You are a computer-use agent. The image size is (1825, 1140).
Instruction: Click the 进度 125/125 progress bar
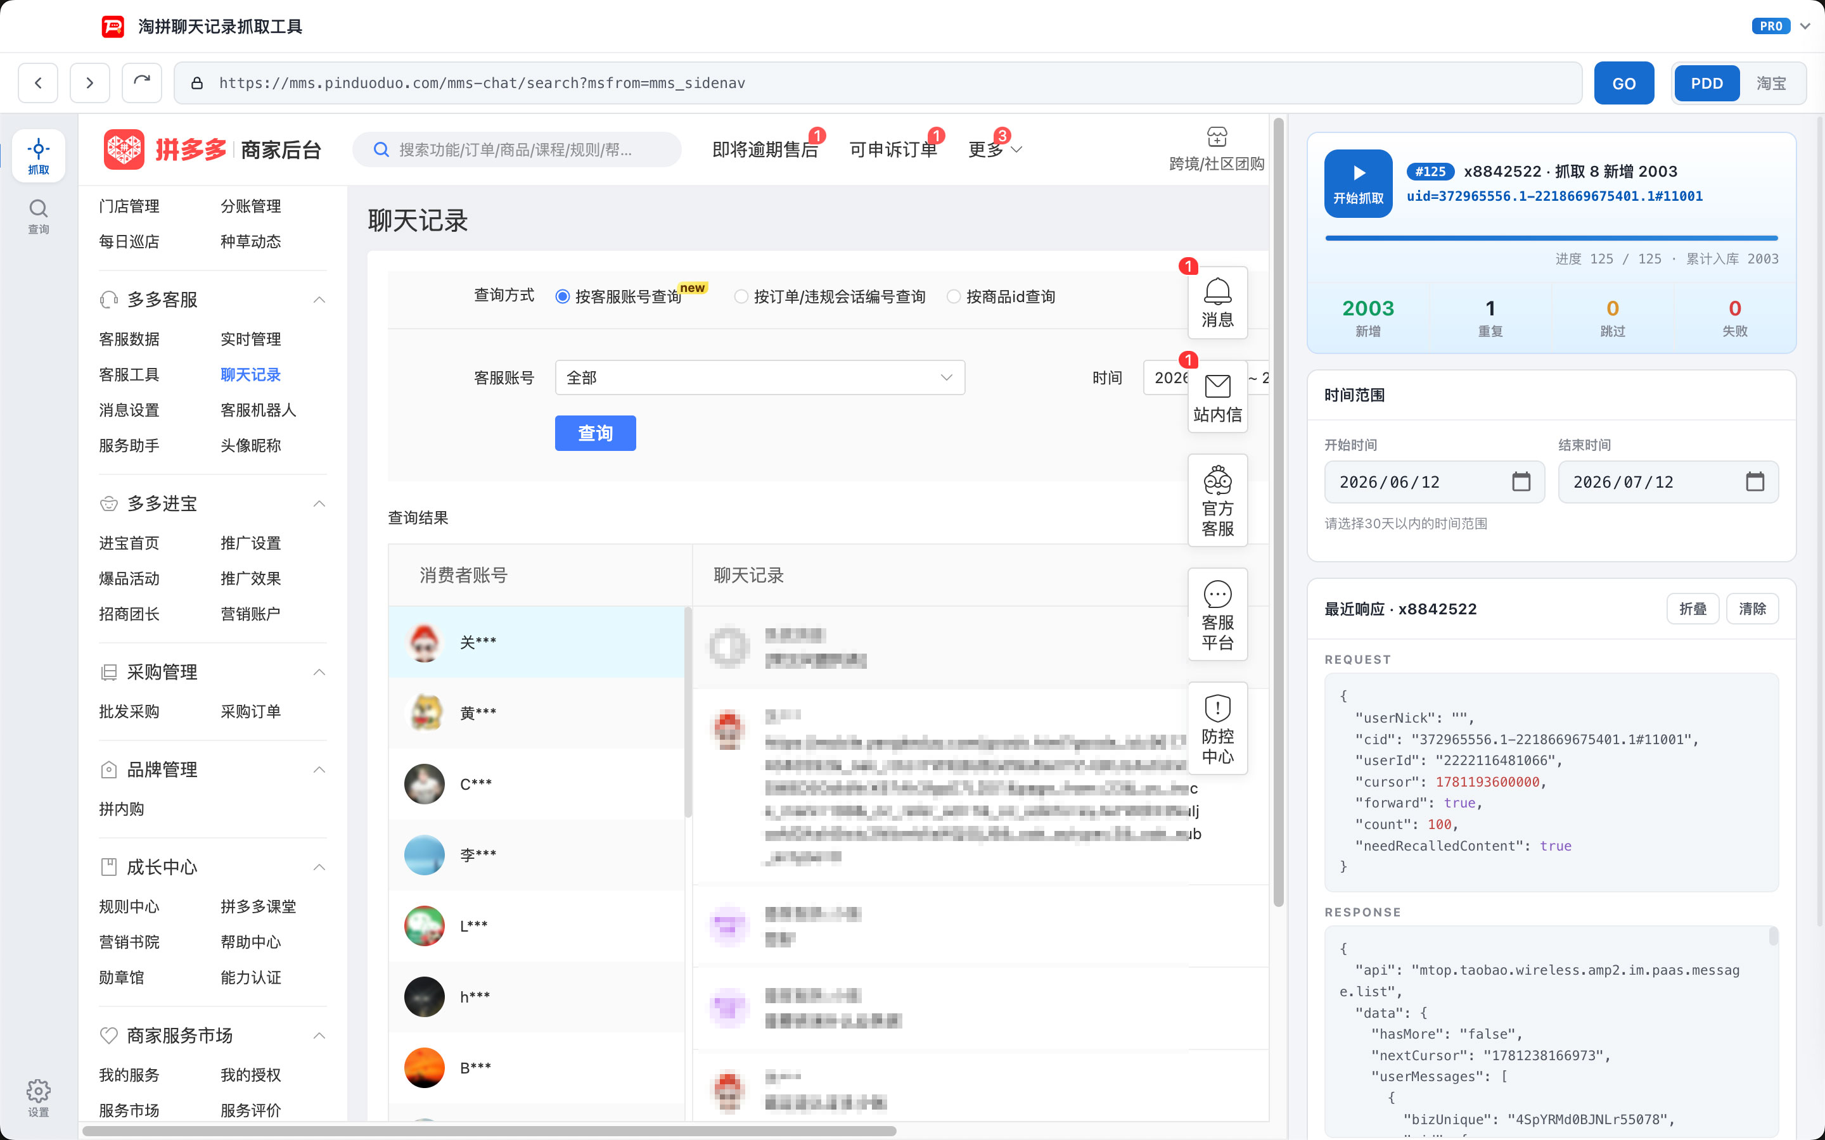[x=1551, y=238]
